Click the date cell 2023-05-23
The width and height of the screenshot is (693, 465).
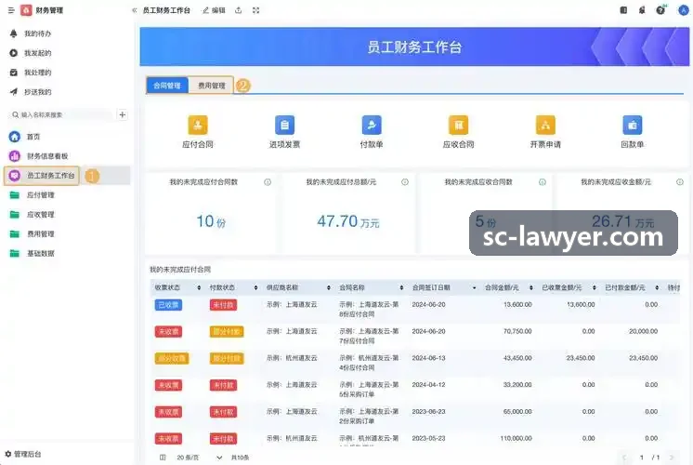pyautogui.click(x=428, y=438)
